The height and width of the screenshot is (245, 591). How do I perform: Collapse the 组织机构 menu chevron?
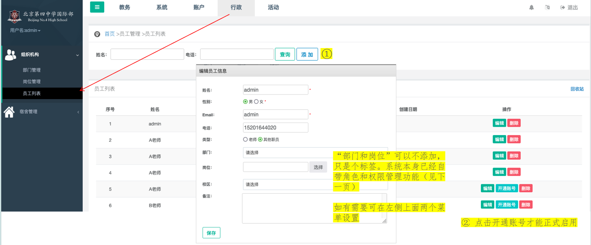(77, 55)
